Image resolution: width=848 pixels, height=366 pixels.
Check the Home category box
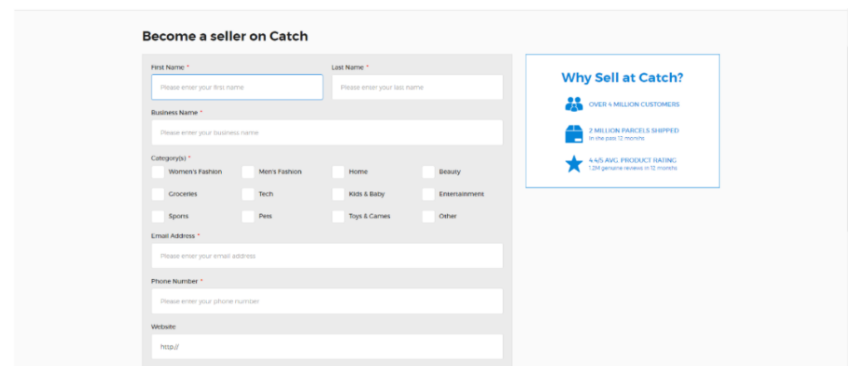click(x=338, y=172)
